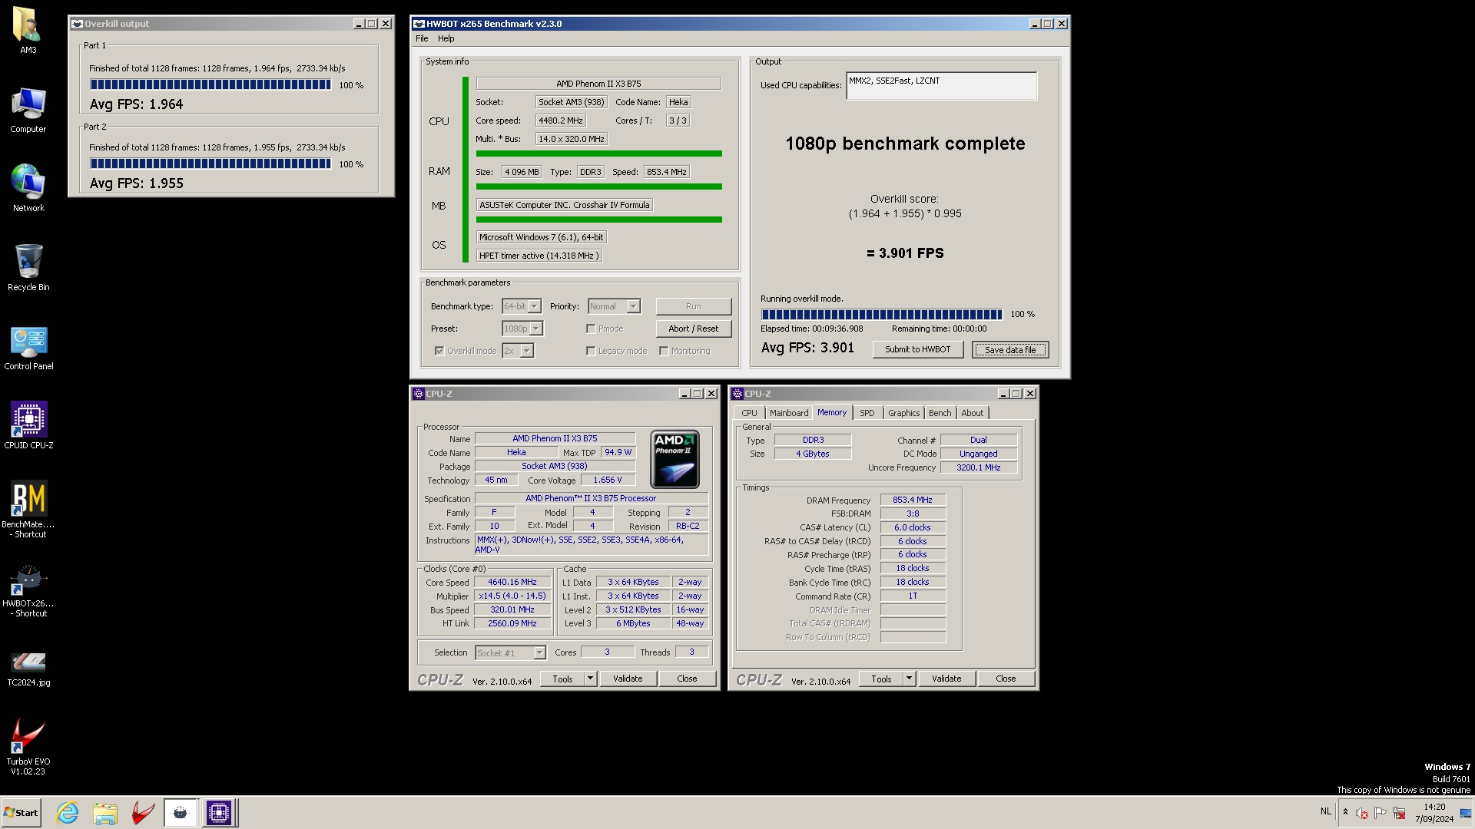Open the Help menu in HWBOT x265

[x=446, y=38]
